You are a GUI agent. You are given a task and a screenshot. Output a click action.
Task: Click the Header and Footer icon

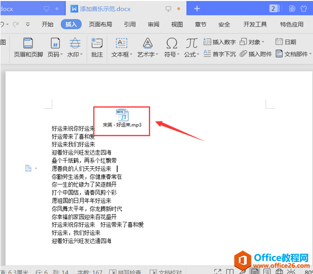28,43
